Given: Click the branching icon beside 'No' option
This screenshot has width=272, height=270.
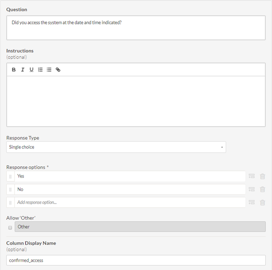Looking at the screenshot, I should [x=252, y=189].
